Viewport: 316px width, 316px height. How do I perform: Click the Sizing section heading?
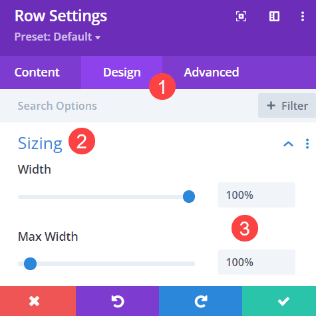coord(40,144)
